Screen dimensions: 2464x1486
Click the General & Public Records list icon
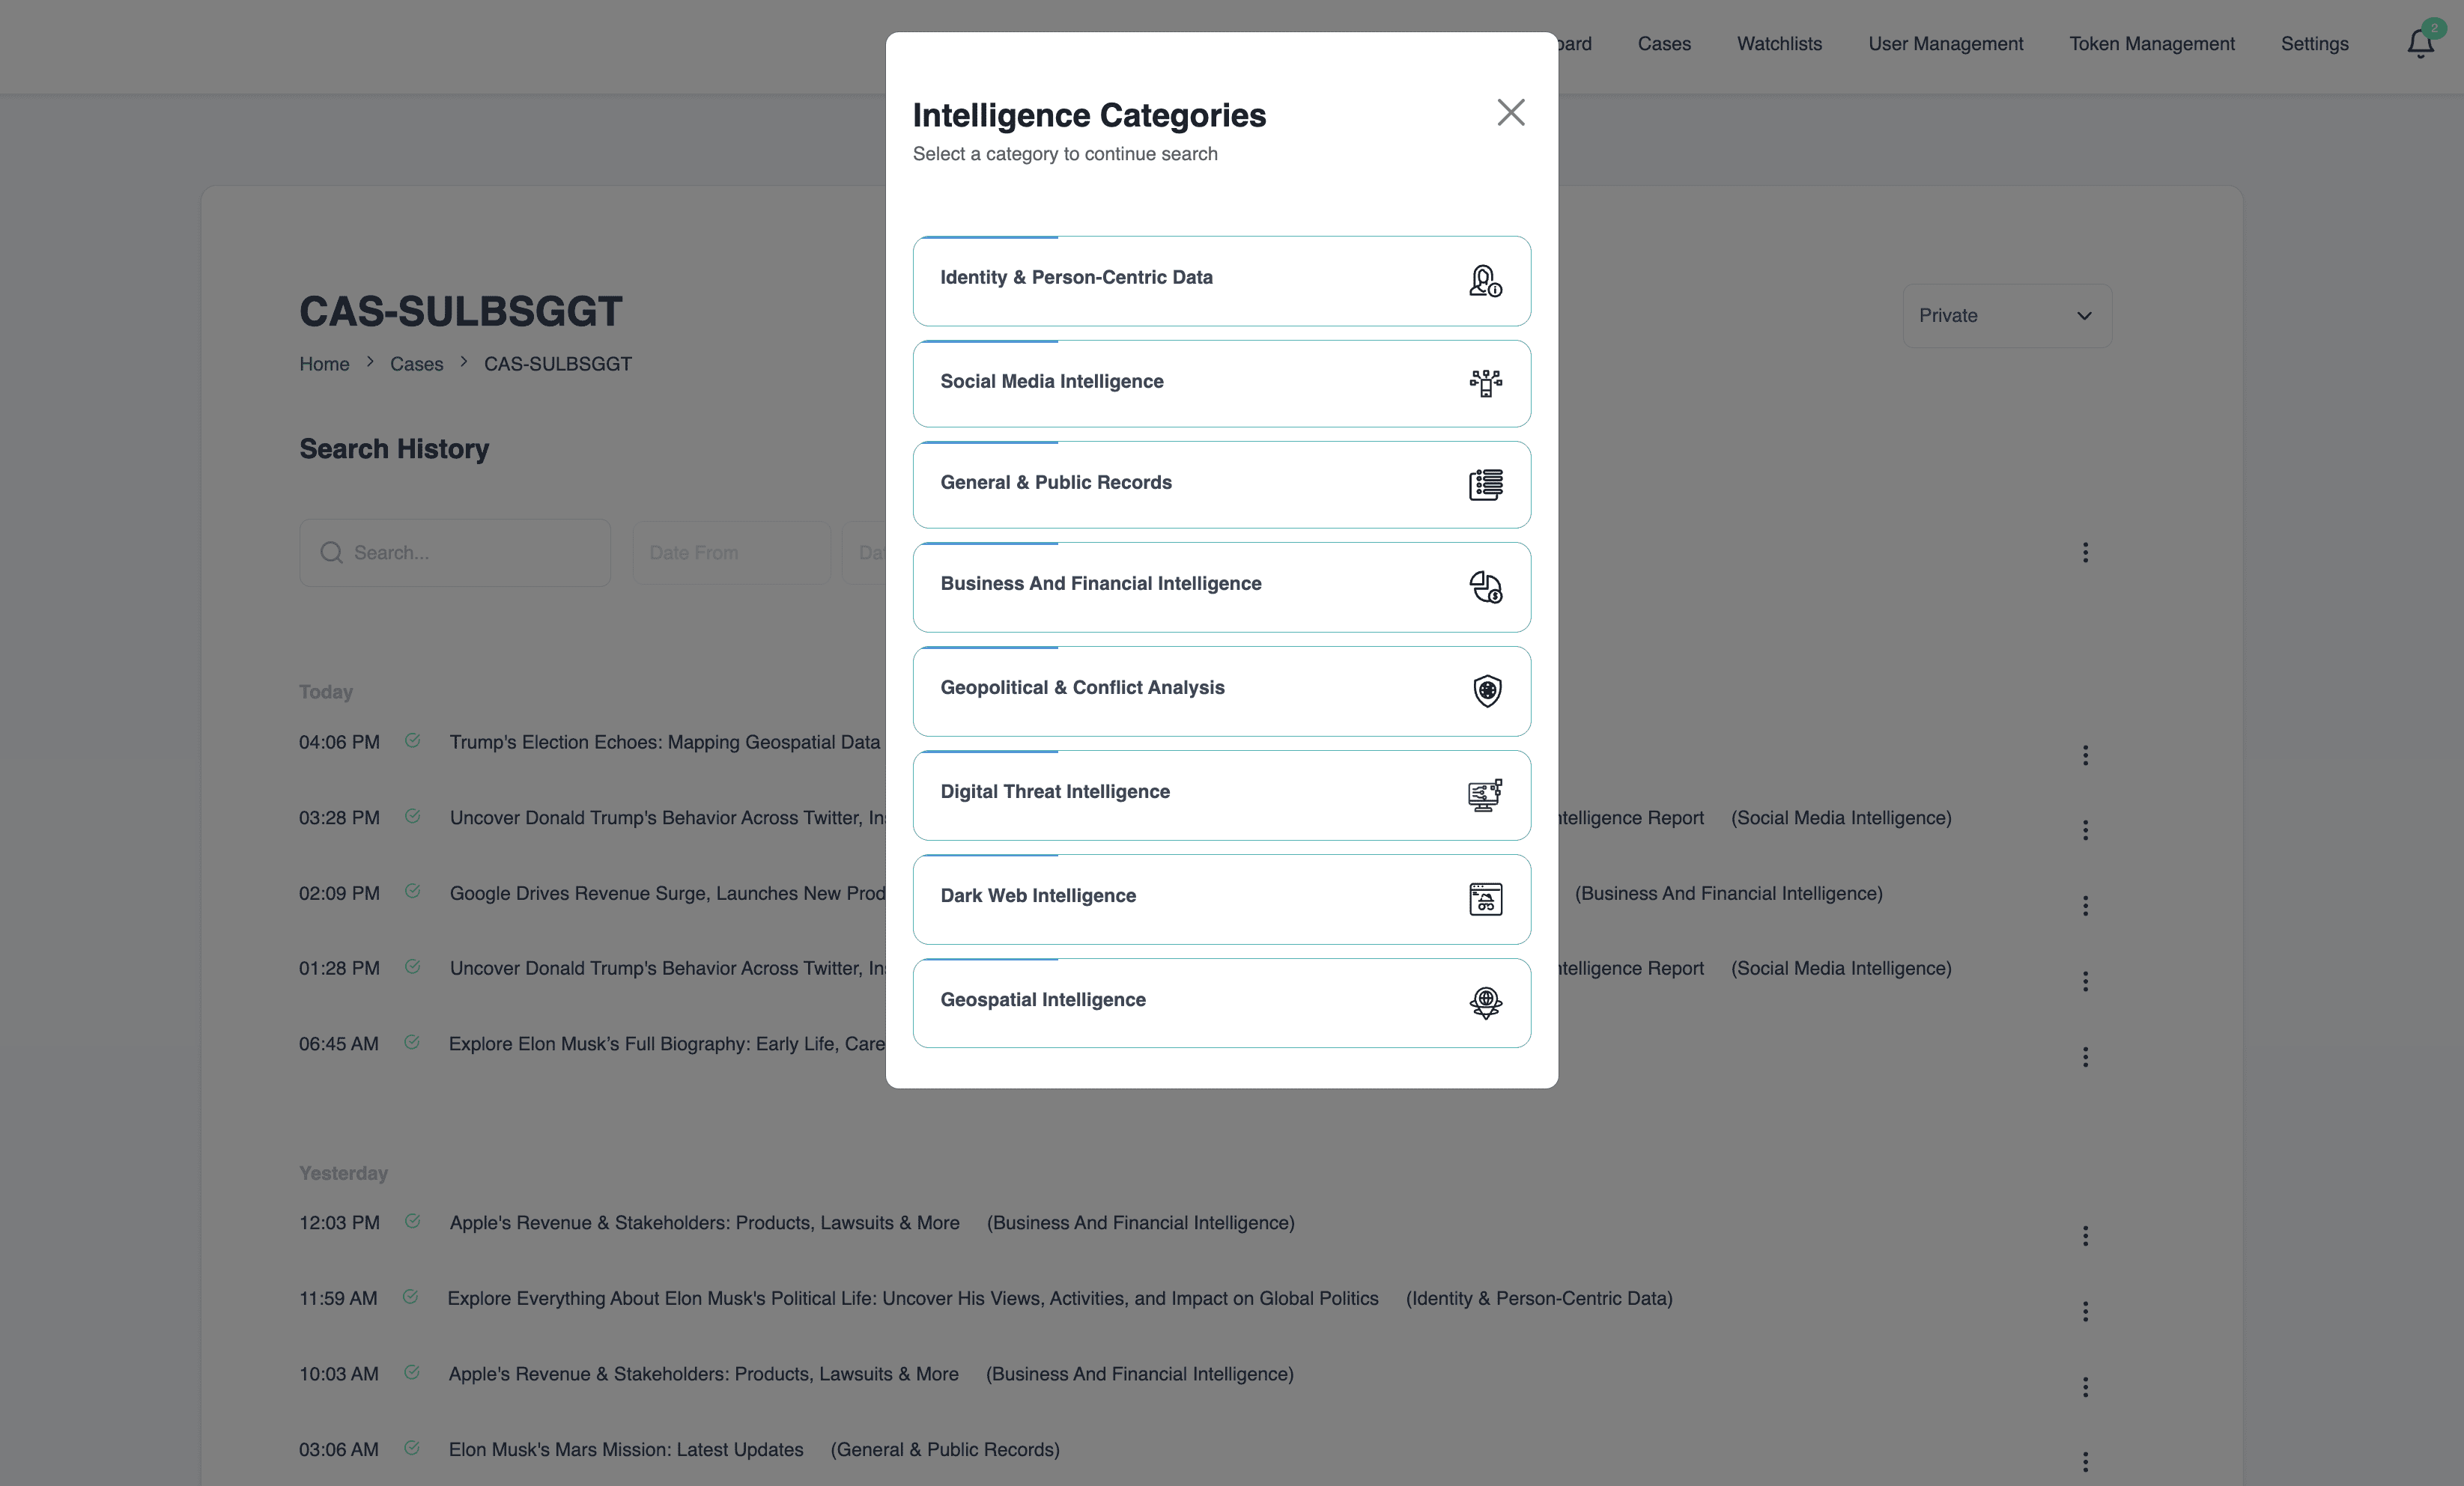pyautogui.click(x=1485, y=484)
